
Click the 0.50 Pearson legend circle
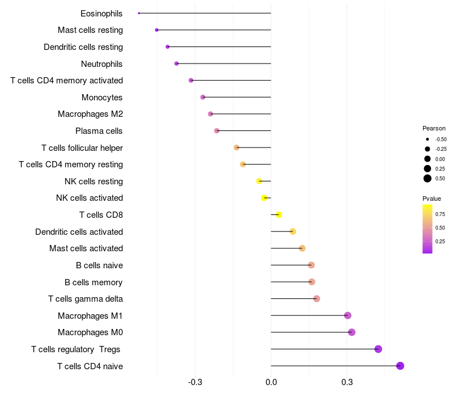pyautogui.click(x=428, y=179)
